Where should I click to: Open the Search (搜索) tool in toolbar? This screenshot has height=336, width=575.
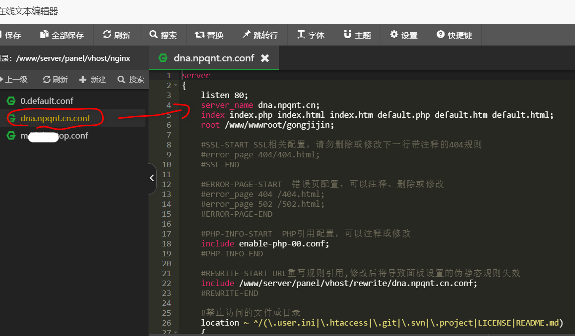pos(163,35)
